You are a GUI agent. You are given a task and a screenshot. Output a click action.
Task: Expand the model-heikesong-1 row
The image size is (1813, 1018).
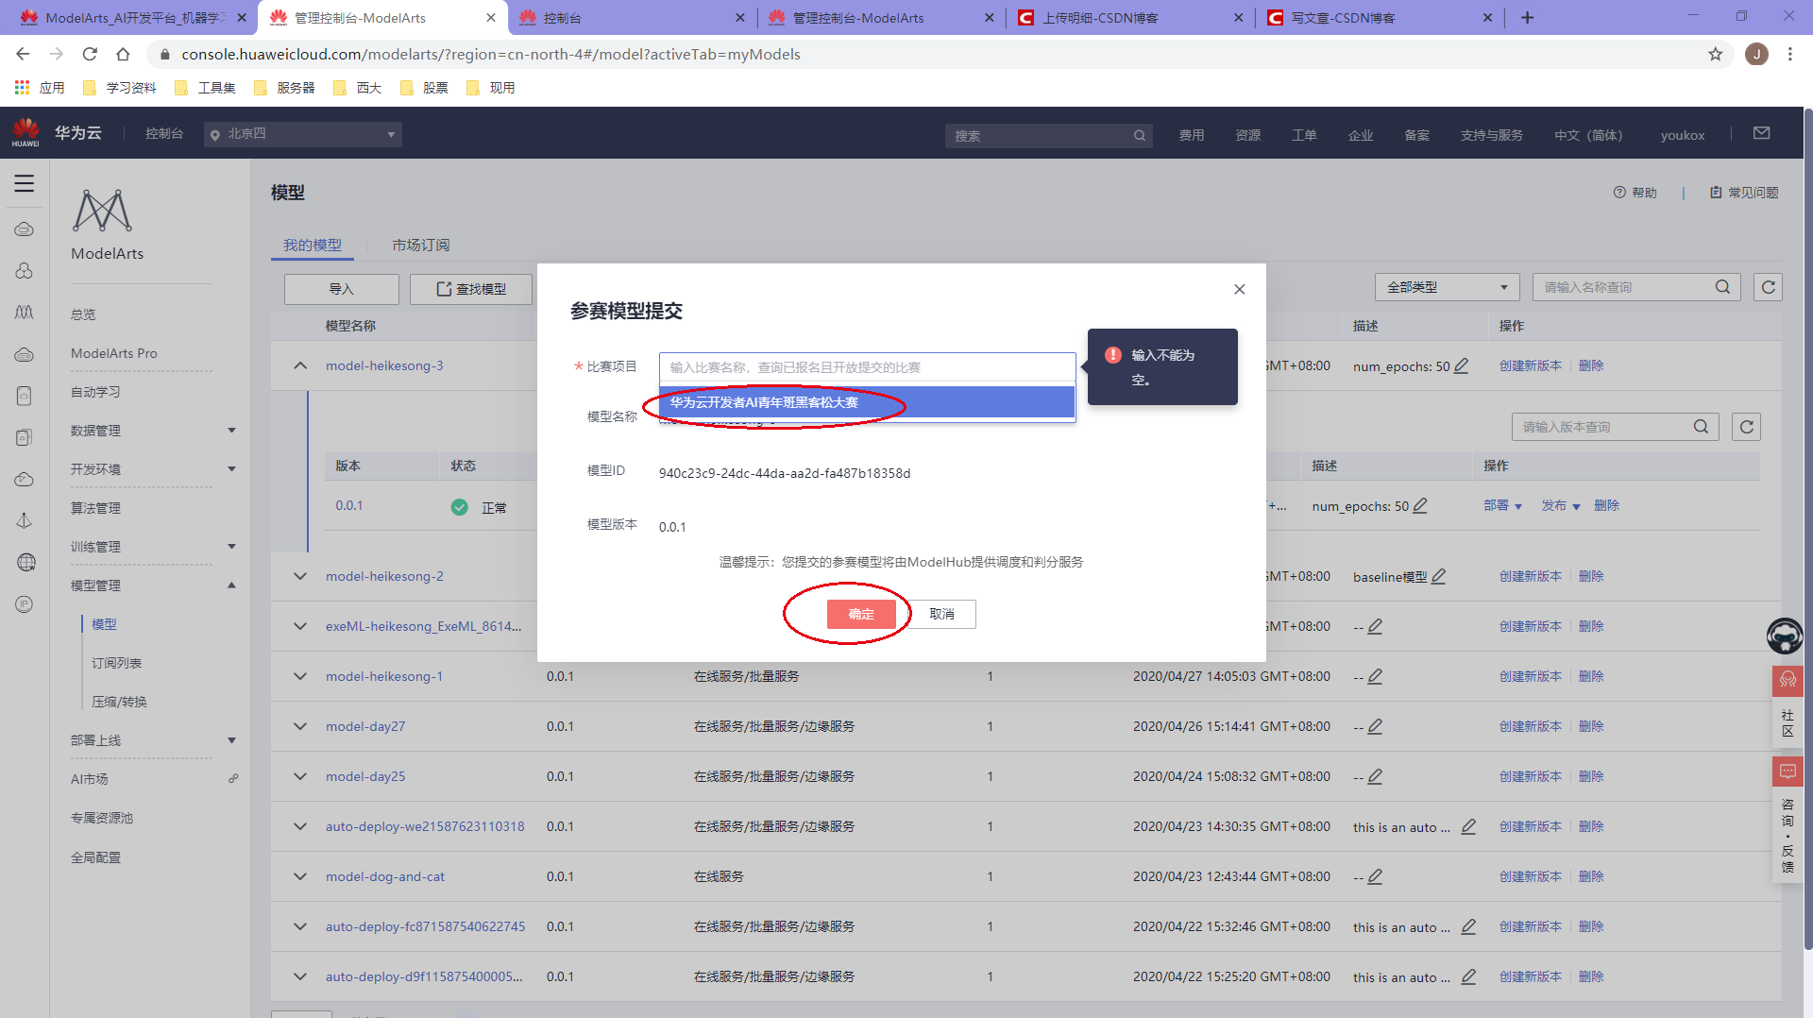tap(300, 676)
